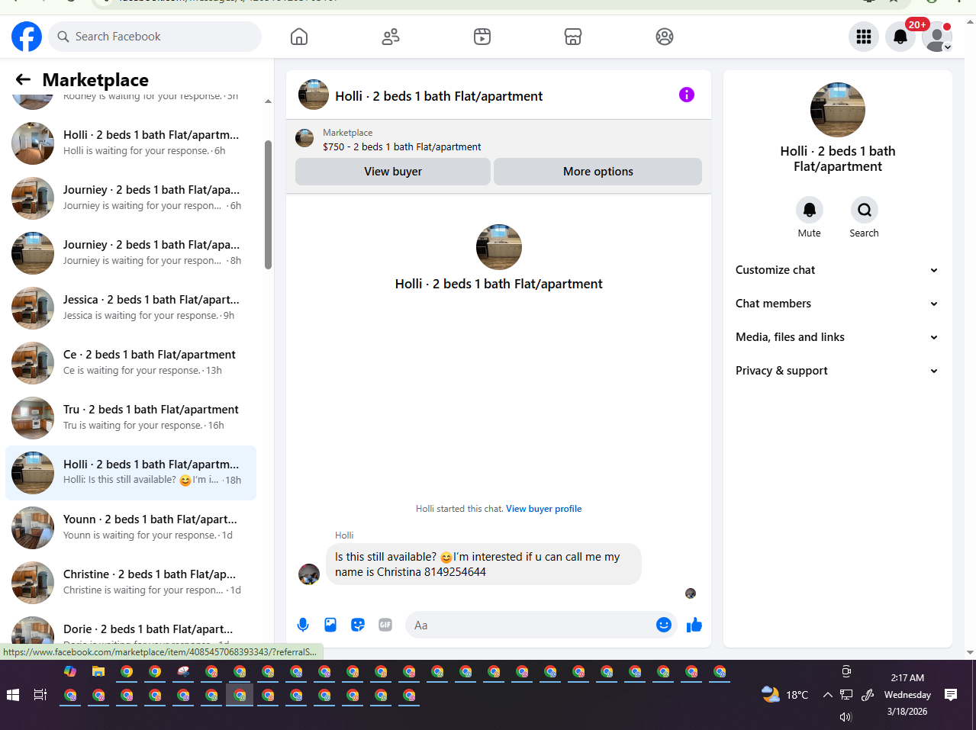
Task: Click the read-receipt avatar under the message
Action: pyautogui.click(x=691, y=593)
